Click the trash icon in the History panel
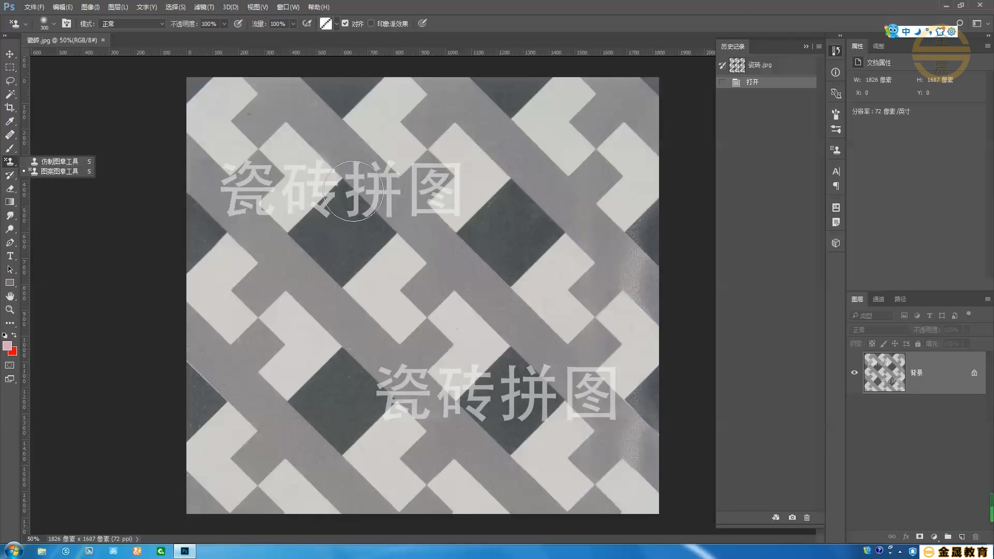Screen dimensions: 994x559 806,517
